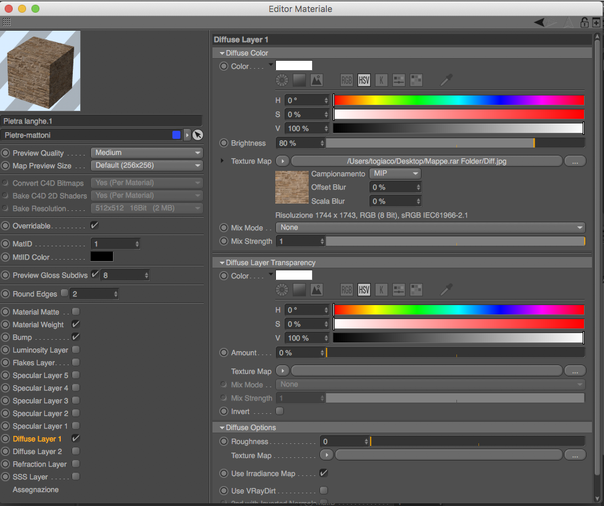Select Flakes Layer channel

(x=34, y=362)
